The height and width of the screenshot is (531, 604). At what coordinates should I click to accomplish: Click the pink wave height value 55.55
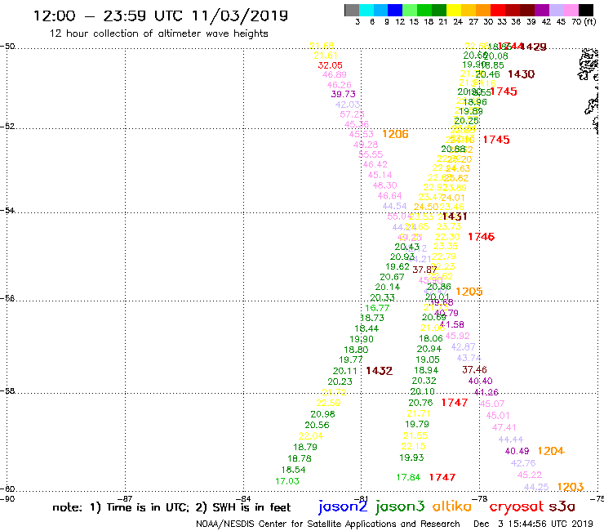coord(371,154)
